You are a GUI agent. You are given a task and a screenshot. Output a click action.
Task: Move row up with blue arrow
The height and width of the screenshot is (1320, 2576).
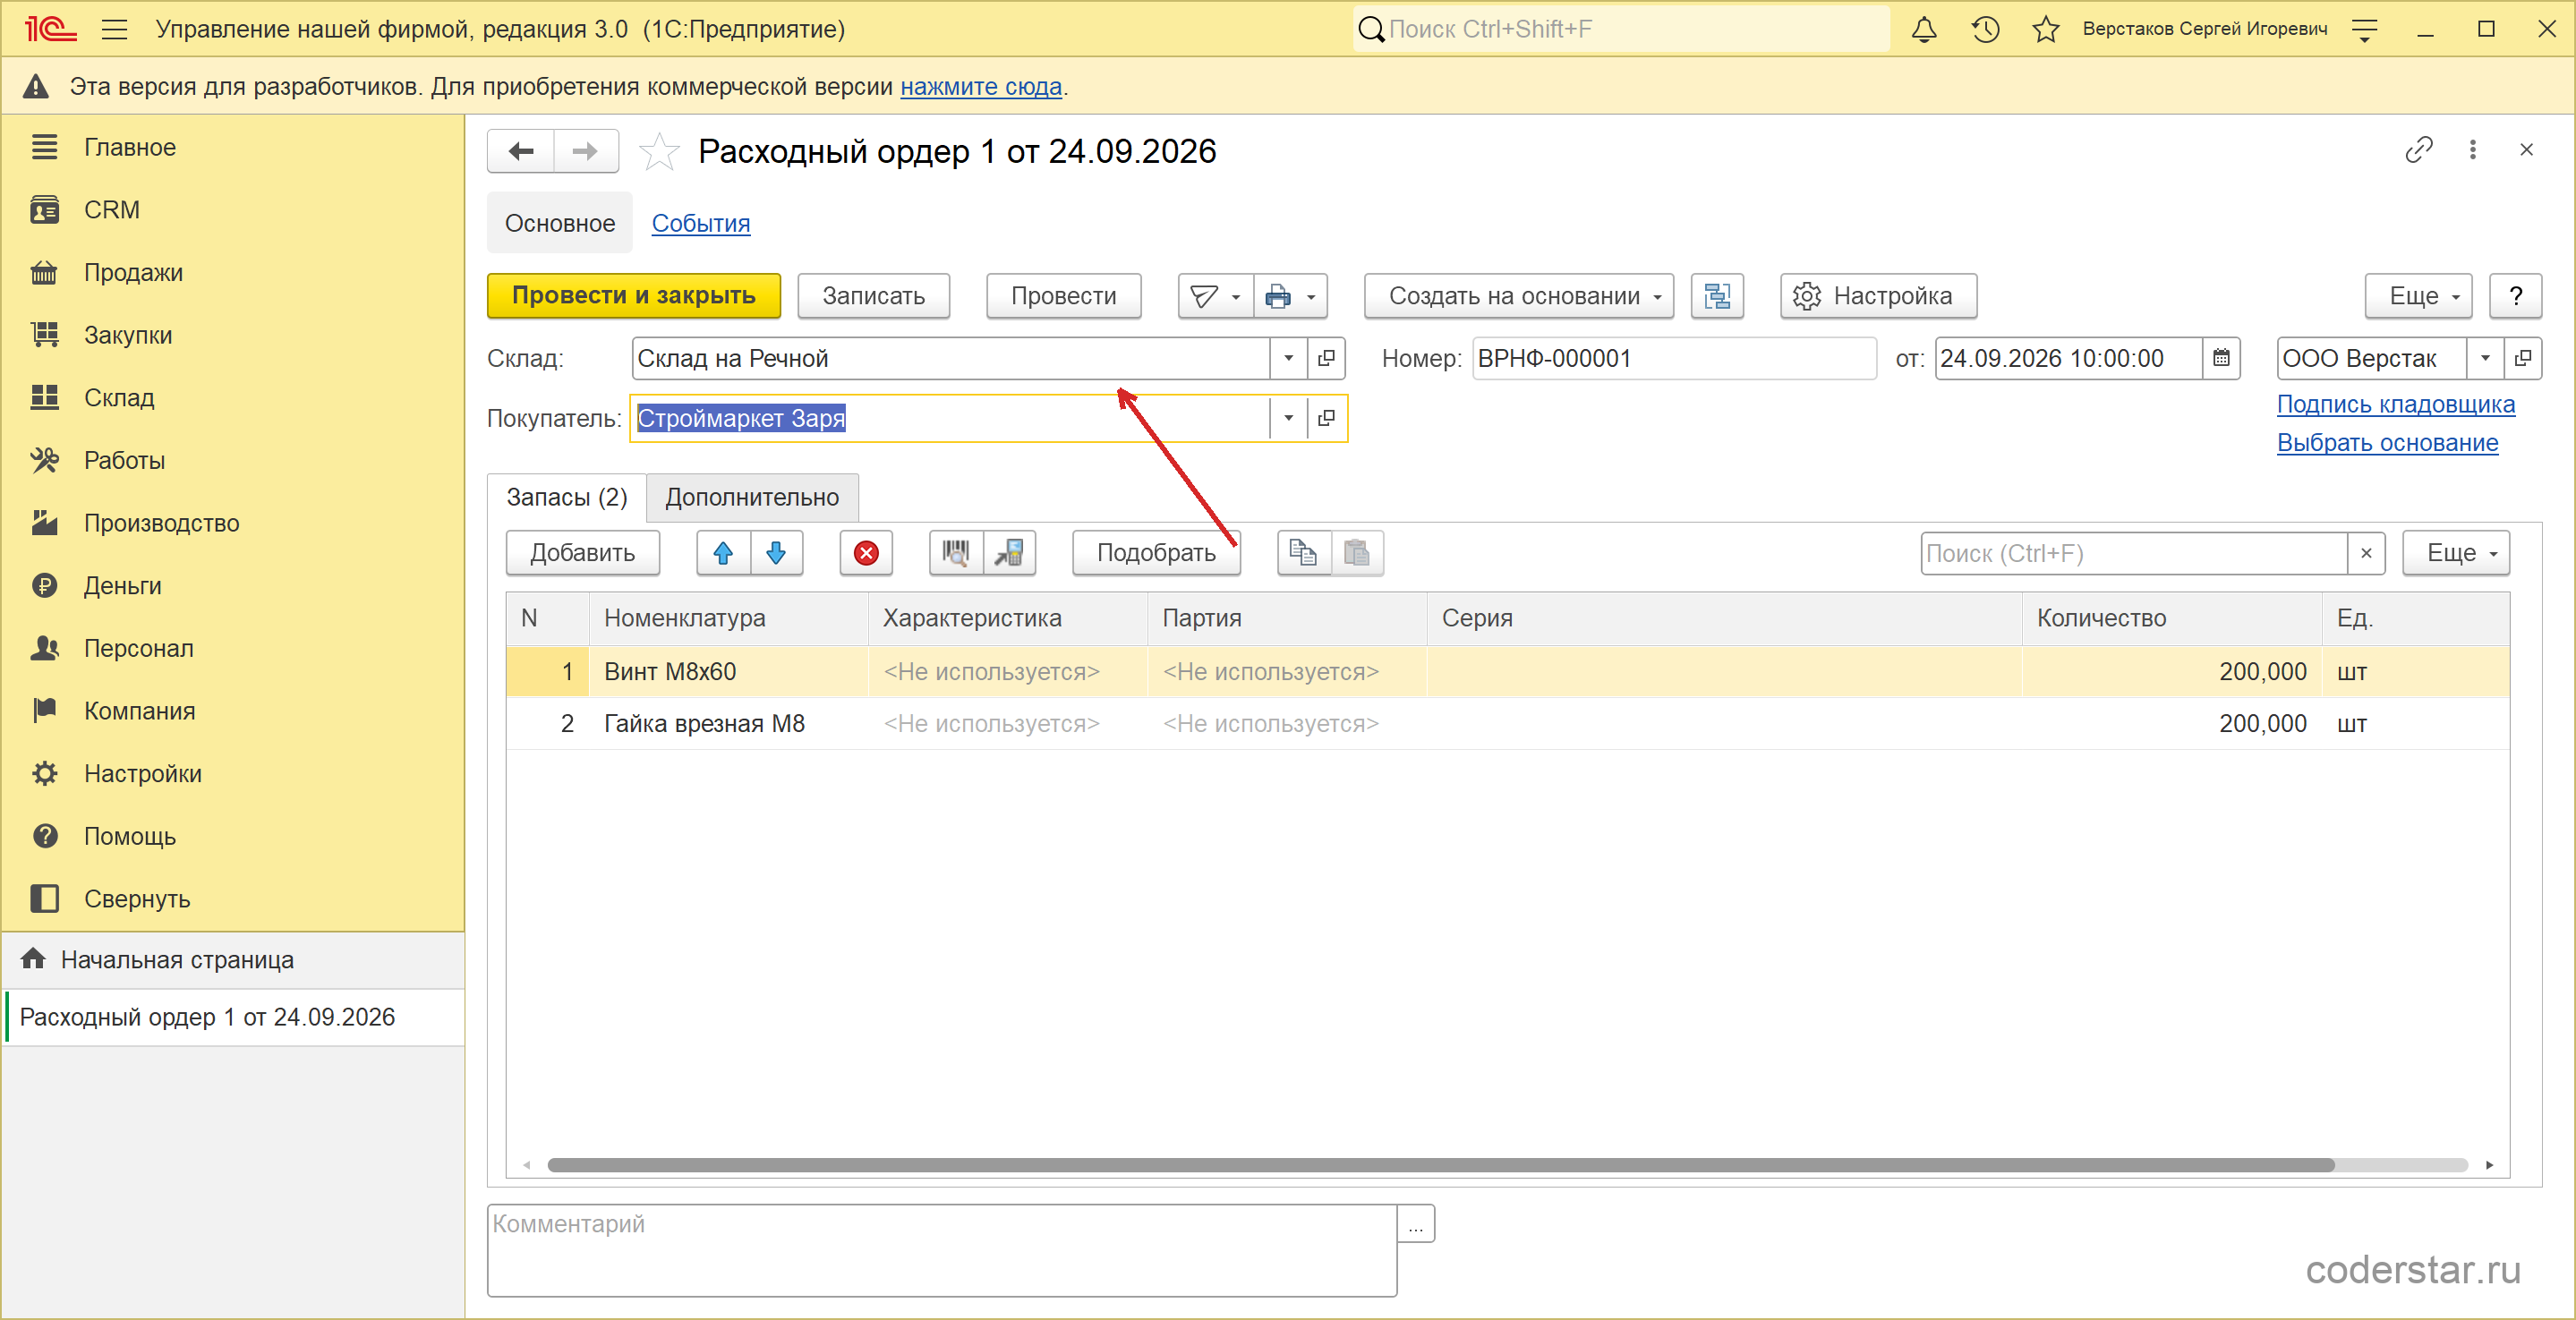(x=723, y=553)
